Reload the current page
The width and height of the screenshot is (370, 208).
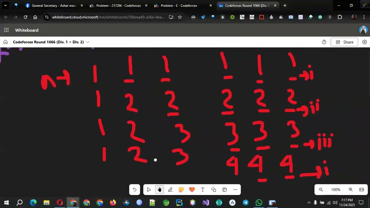[x=25, y=17]
